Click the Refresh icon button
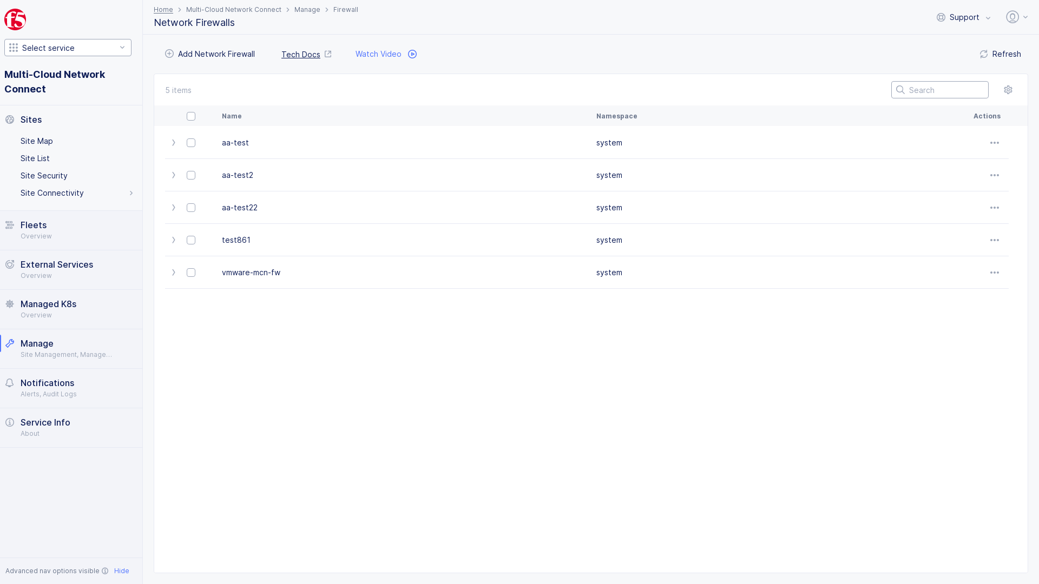1039x584 pixels. point(984,54)
